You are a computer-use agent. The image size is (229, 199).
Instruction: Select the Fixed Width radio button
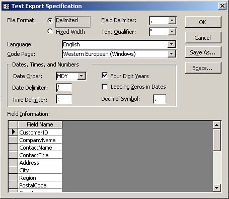point(50,31)
